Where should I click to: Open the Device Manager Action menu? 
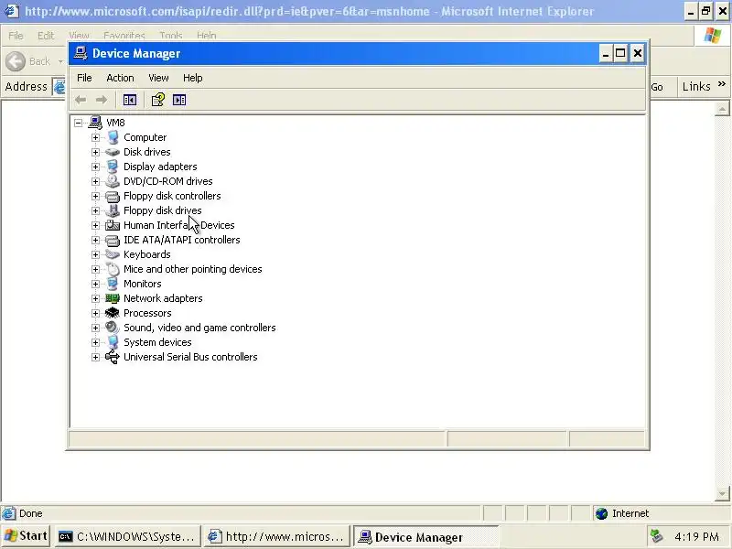(120, 78)
